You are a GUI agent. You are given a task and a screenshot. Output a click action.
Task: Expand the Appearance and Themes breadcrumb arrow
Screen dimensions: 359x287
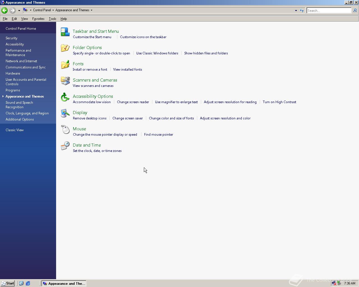pyautogui.click(x=91, y=10)
